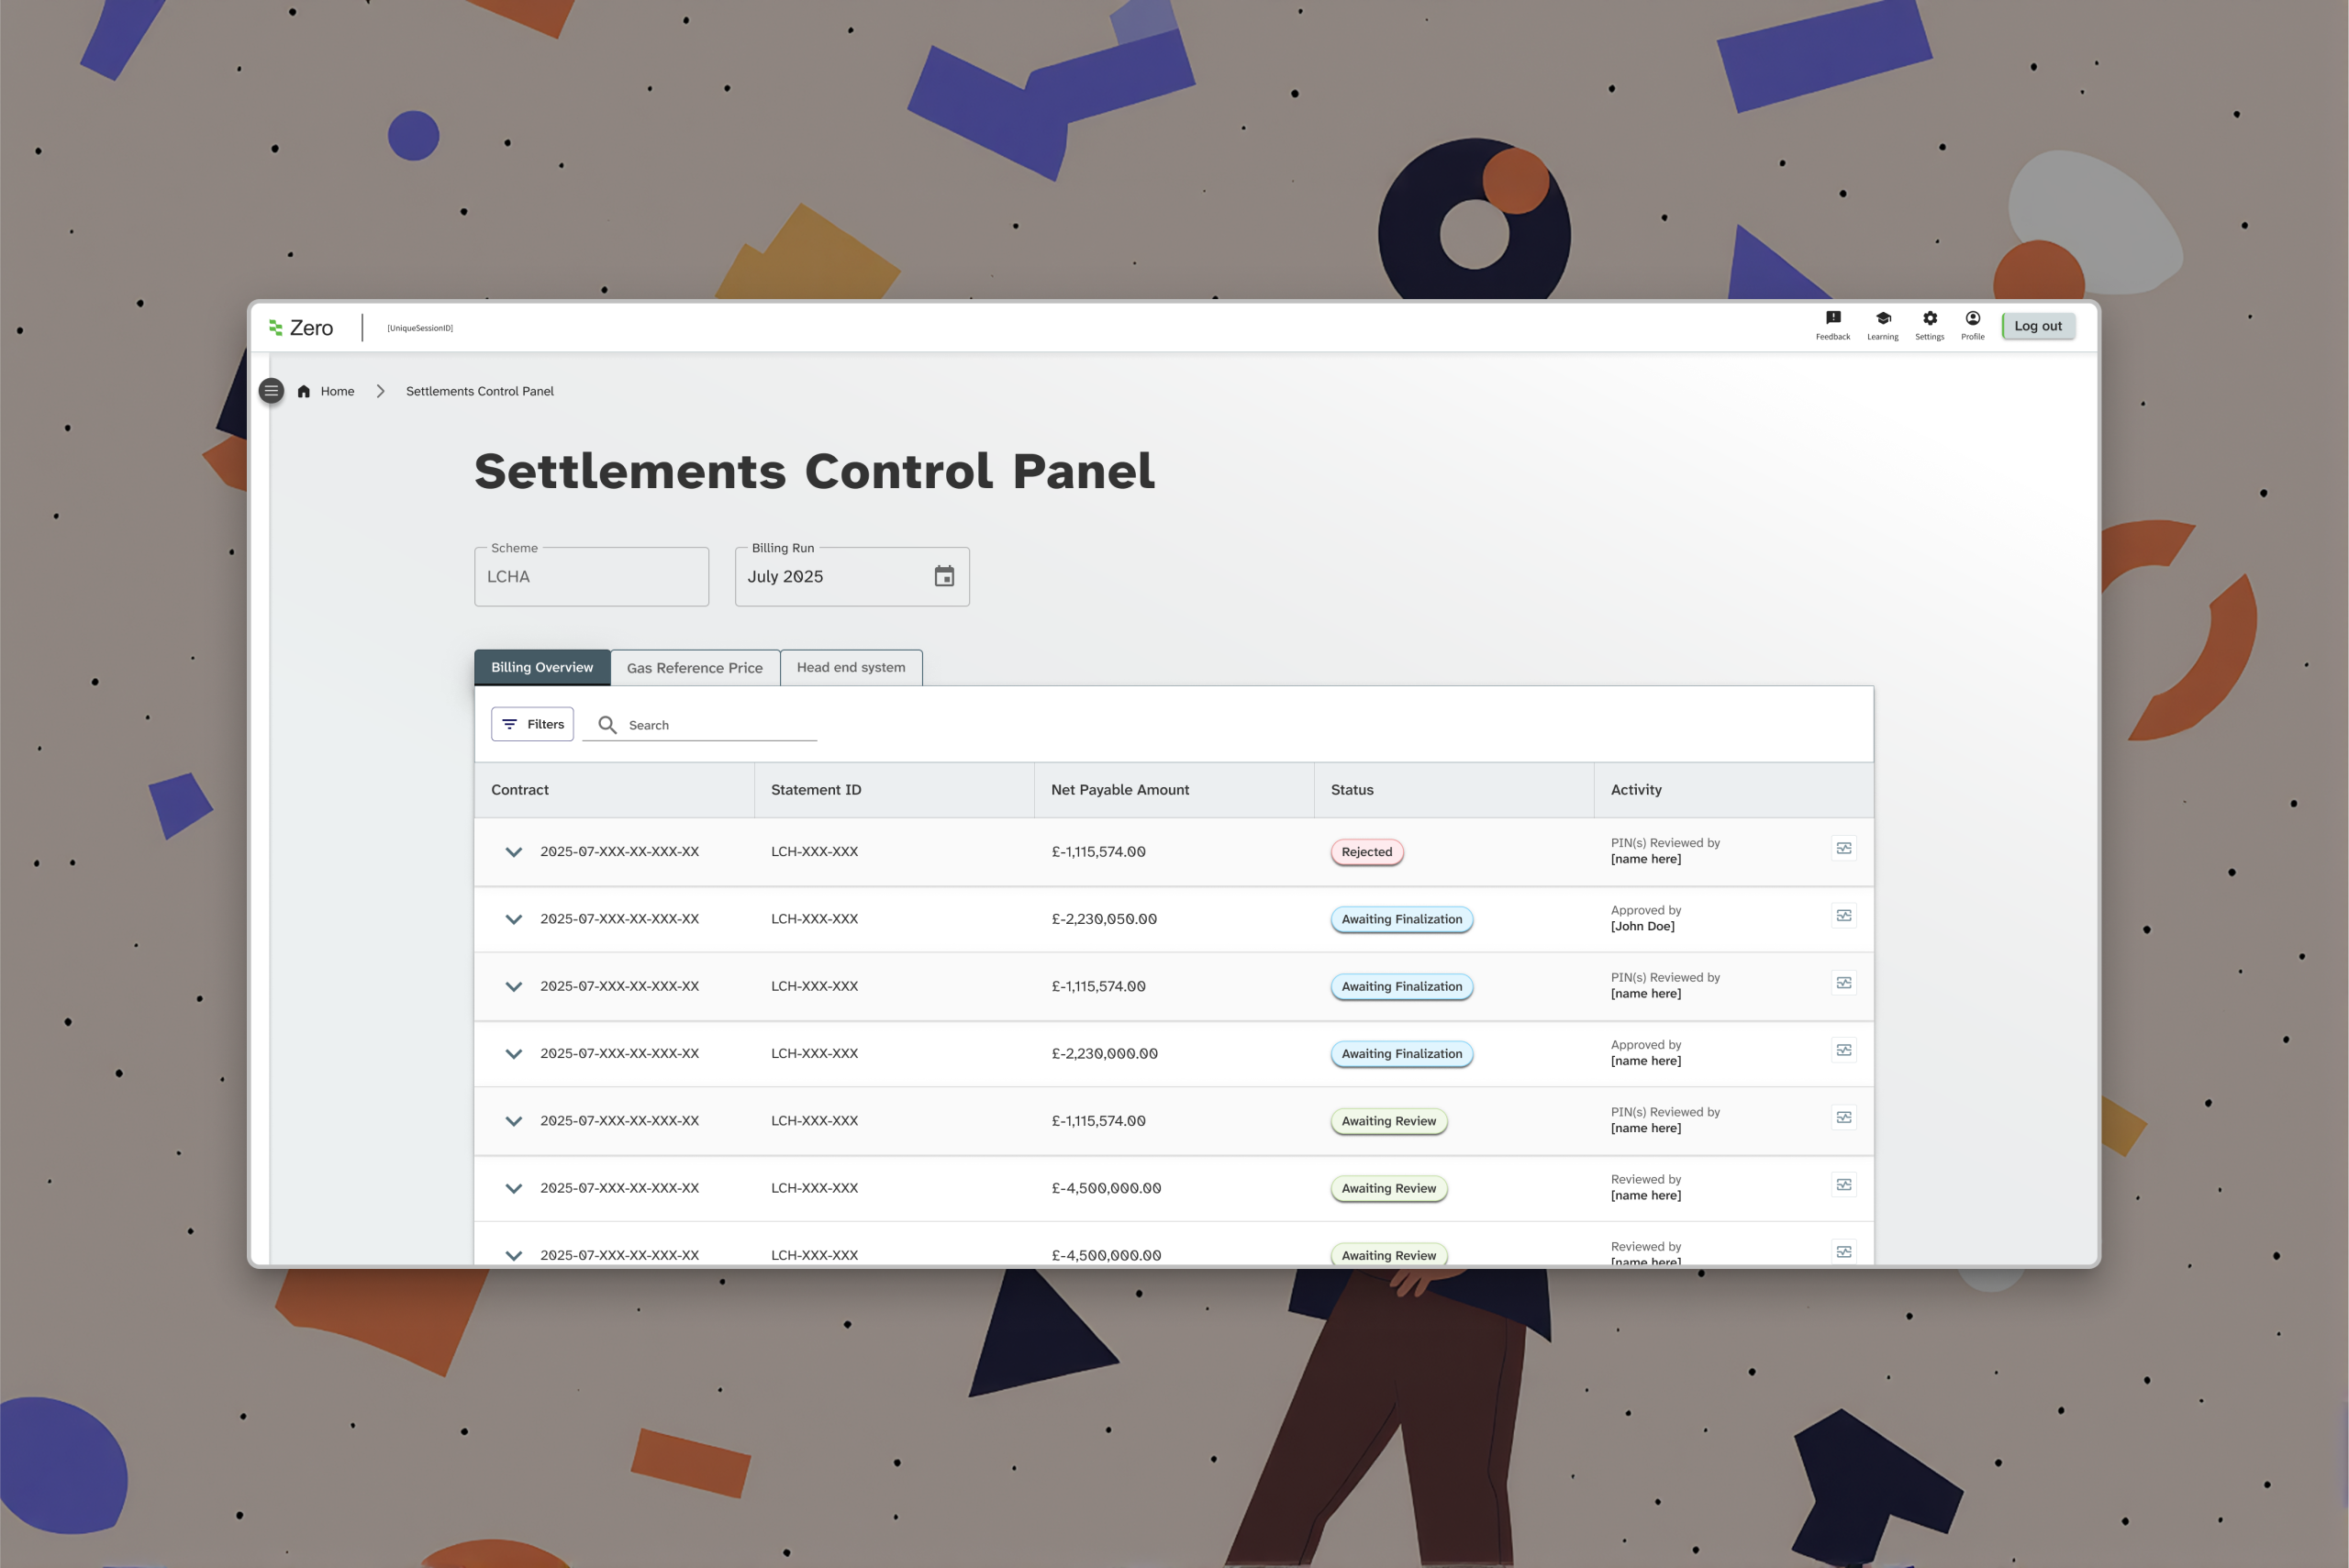This screenshot has height=1568, width=2349.
Task: Open the Feedback icon in header
Action: 1832,324
